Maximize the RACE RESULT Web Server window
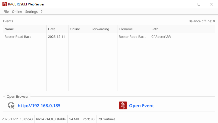 199,4
